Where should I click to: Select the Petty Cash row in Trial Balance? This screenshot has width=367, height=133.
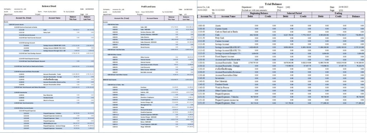point(281,38)
